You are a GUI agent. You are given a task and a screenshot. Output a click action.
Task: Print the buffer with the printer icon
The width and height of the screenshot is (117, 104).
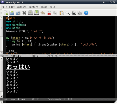pyautogui.click(x=74, y=13)
